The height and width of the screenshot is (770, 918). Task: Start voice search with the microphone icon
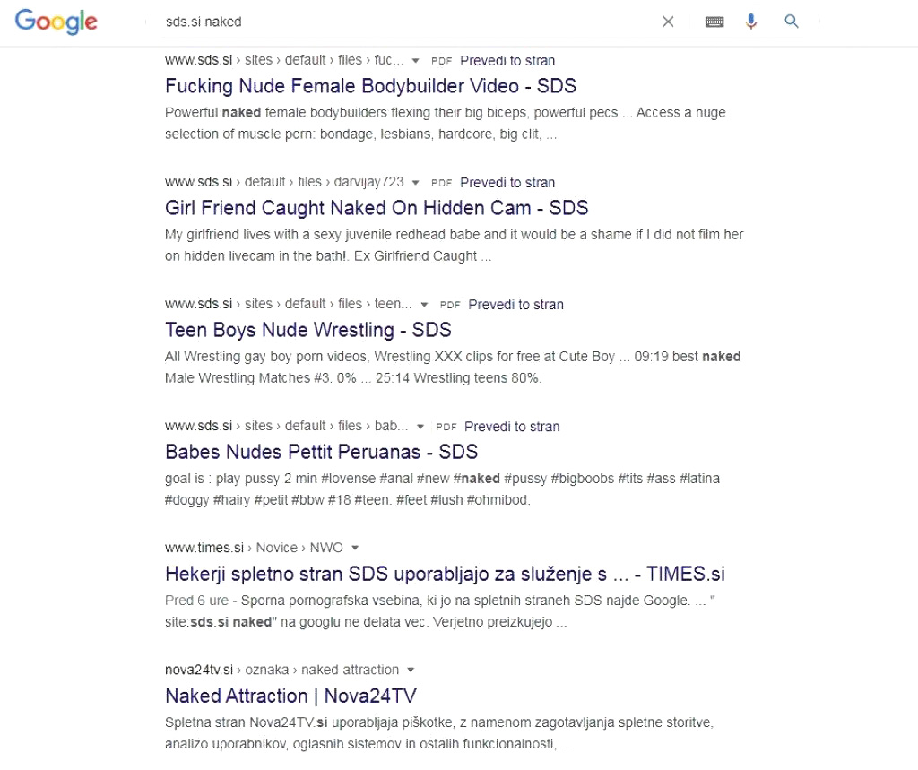pyautogui.click(x=751, y=21)
